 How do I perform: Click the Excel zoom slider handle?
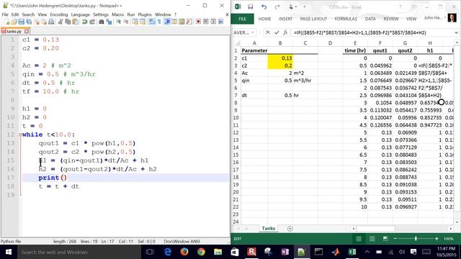[x=416, y=239]
